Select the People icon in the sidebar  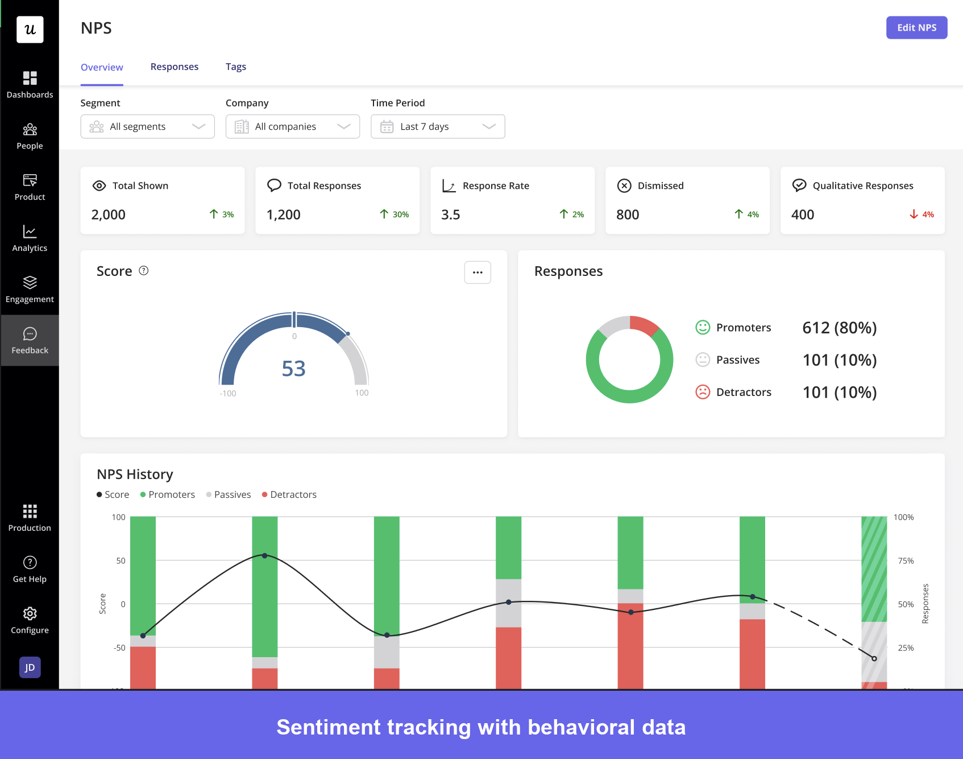point(30,134)
